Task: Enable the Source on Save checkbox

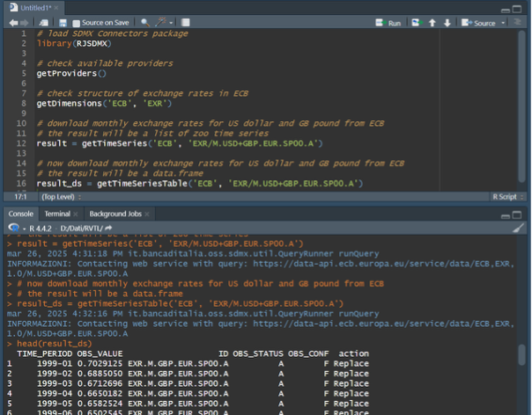Action: pos(76,22)
